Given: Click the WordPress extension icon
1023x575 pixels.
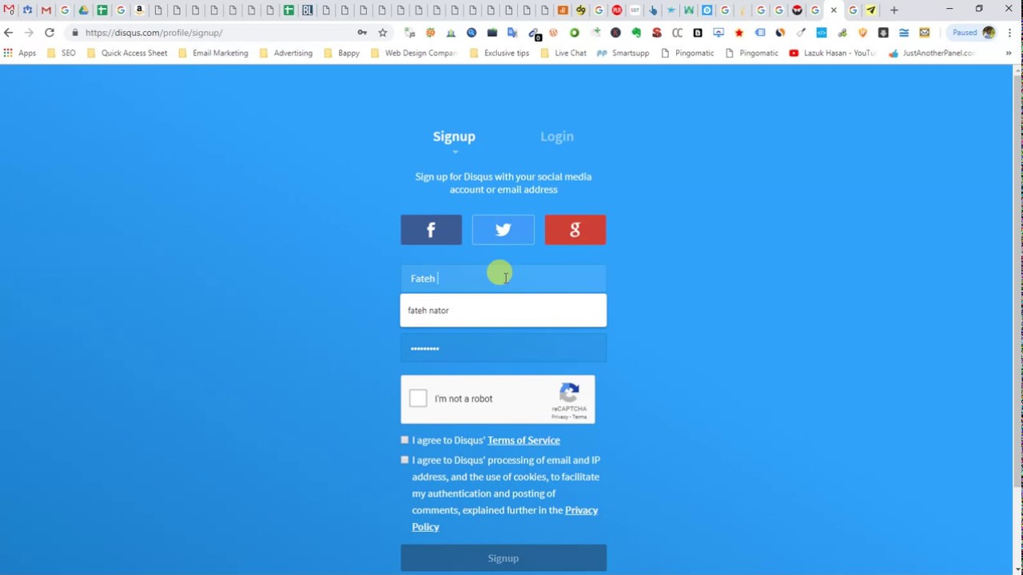Looking at the screenshot, I should [554, 33].
